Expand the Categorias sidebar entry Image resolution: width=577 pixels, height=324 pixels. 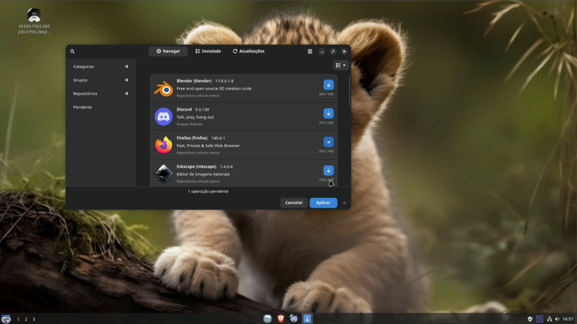100,66
